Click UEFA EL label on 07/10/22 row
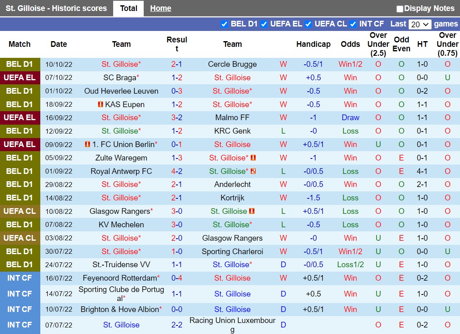Screen dimensions: 460x334 20,78
